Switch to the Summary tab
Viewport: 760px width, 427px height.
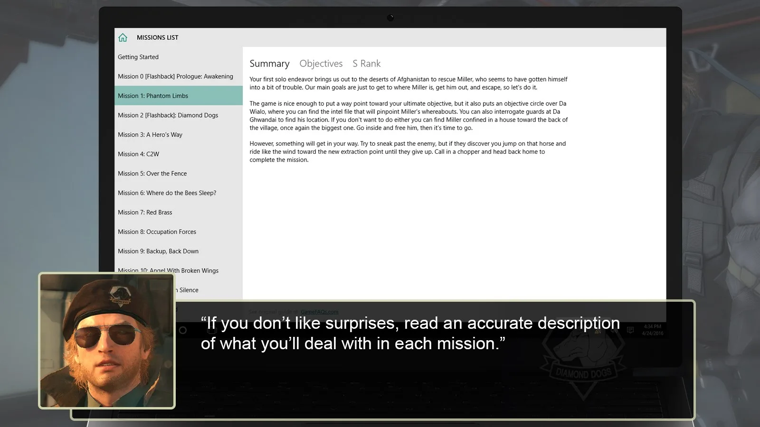pyautogui.click(x=269, y=64)
